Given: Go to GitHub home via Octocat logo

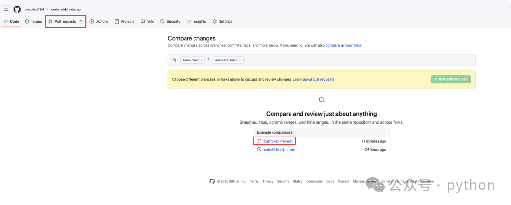Looking at the screenshot, I should [x=18, y=9].
